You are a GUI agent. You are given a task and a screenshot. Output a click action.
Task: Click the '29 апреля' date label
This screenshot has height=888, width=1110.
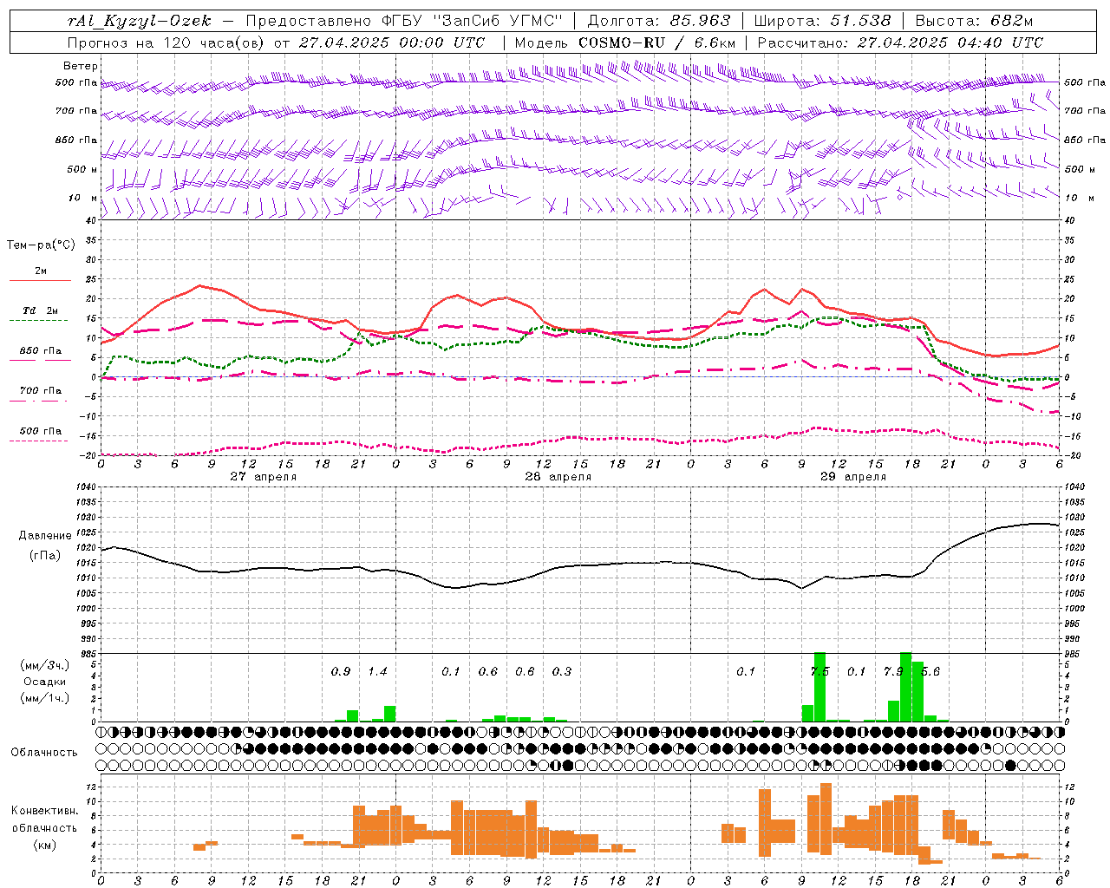[x=853, y=477]
